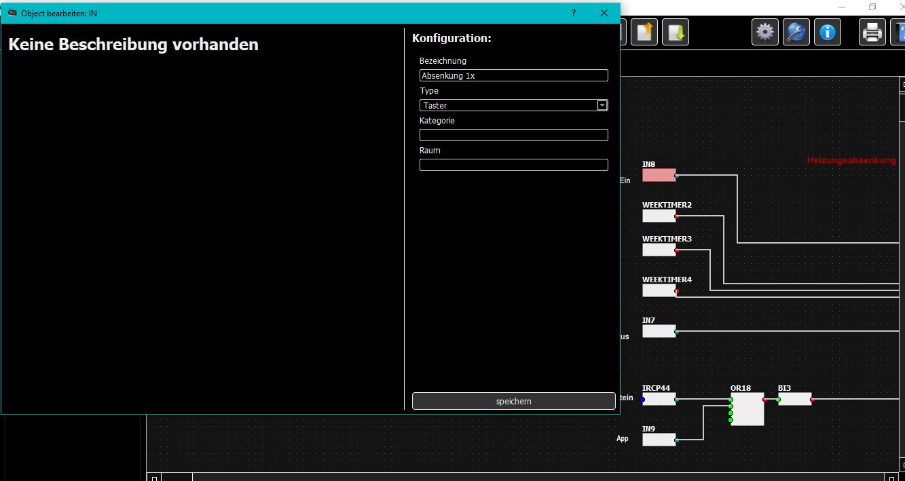Image resolution: width=905 pixels, height=481 pixels.
Task: Select the IRCP44 block
Action: pyautogui.click(x=659, y=399)
